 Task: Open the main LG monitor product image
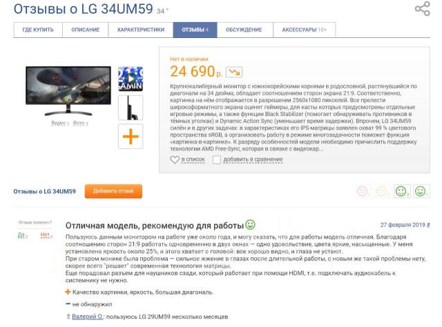tap(68, 90)
